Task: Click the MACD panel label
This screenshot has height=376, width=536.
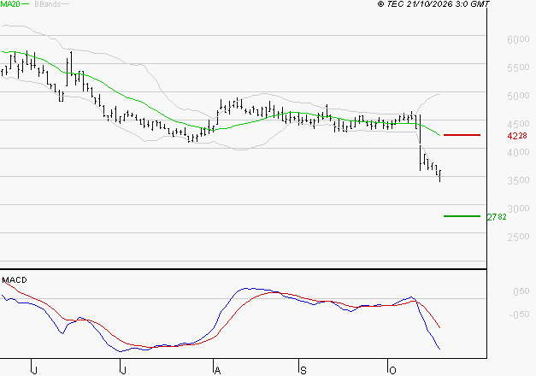Action: coord(15,280)
